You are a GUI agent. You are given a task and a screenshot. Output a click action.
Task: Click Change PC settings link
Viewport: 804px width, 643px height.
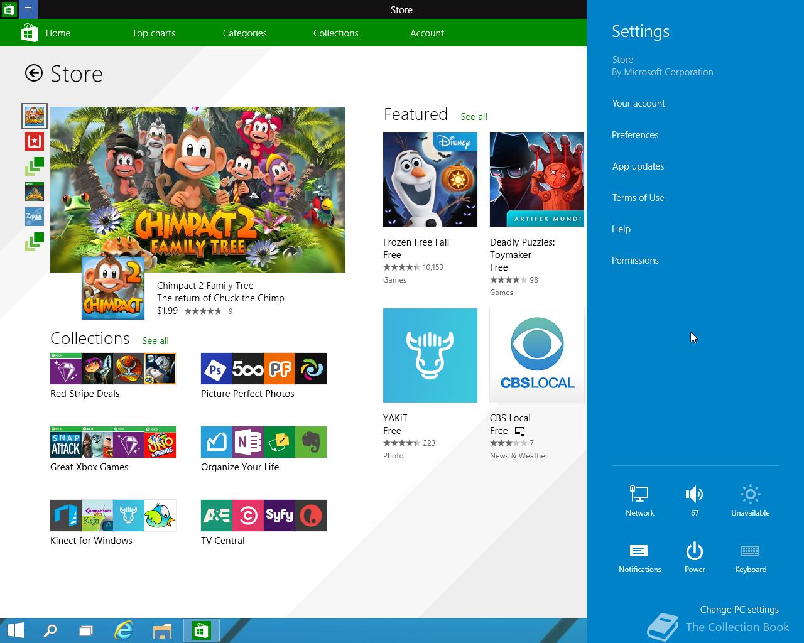click(x=739, y=610)
